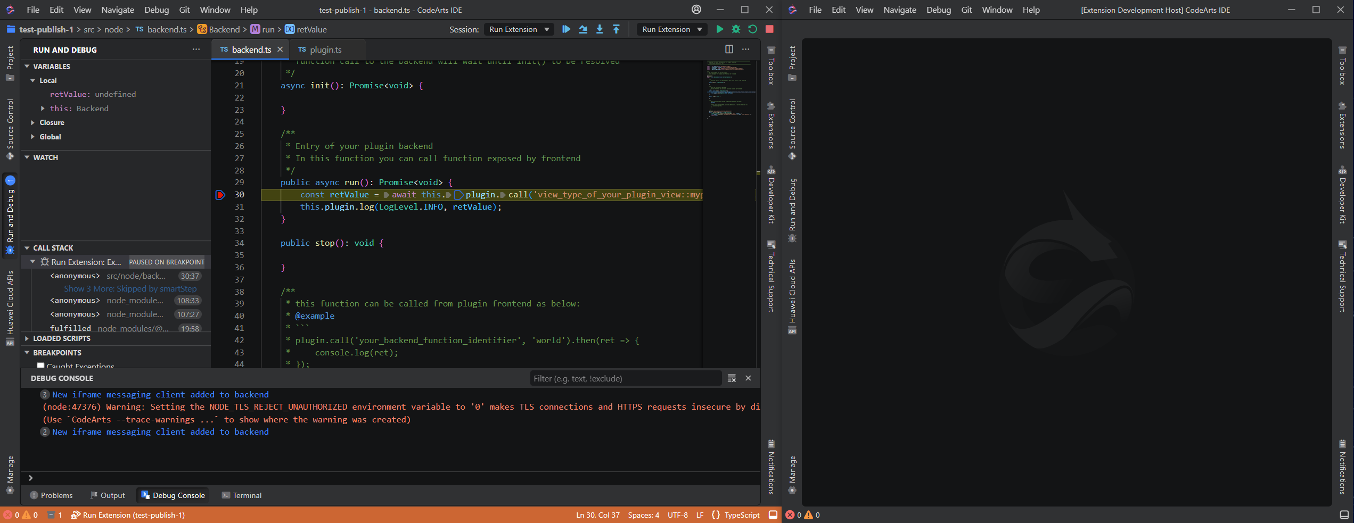Screen dimensions: 1354x523
Task: Click Show 3 More skipped frames link
Action: (130, 288)
